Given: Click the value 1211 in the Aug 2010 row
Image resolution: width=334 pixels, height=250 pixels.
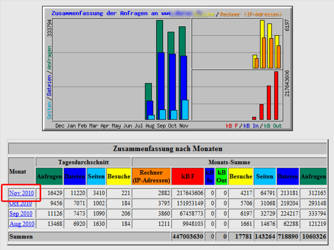Looking at the screenshot, I should pyautogui.click(x=164, y=224).
